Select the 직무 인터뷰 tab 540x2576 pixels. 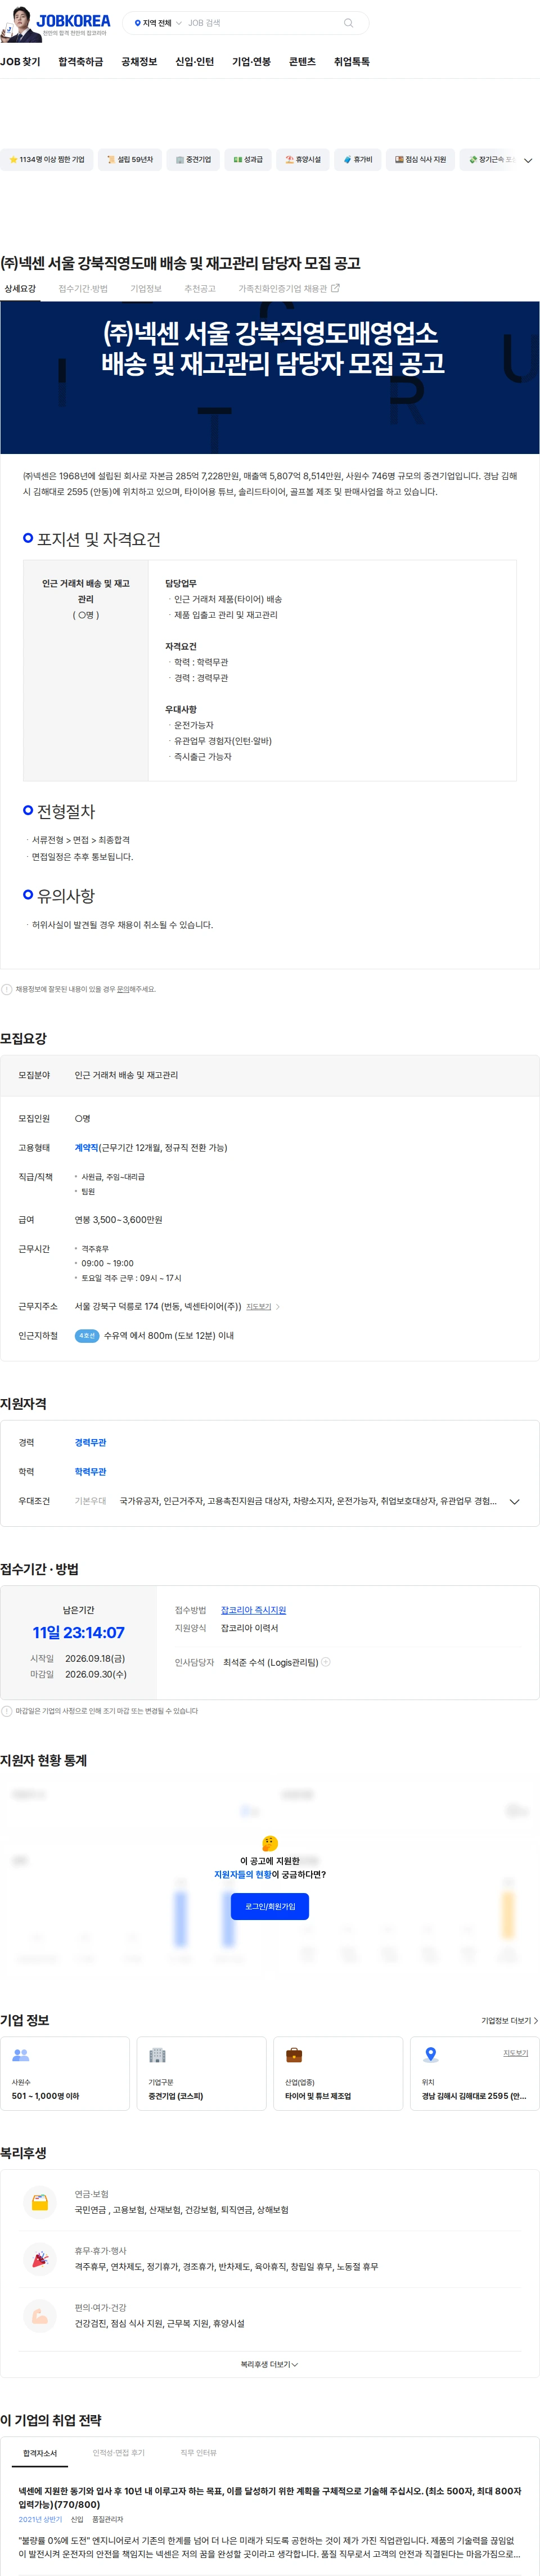(198, 2452)
